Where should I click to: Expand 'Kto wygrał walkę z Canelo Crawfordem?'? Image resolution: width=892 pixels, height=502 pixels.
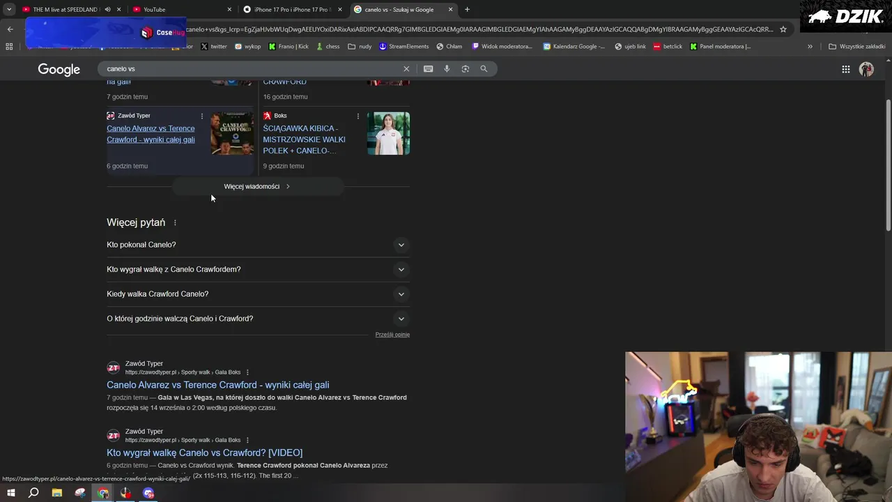pyautogui.click(x=258, y=269)
